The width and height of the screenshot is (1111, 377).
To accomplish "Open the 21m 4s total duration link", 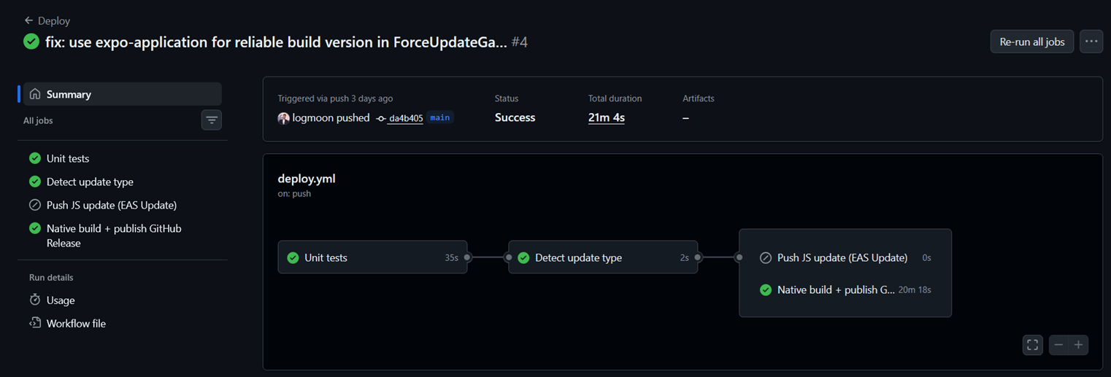I will 606,117.
